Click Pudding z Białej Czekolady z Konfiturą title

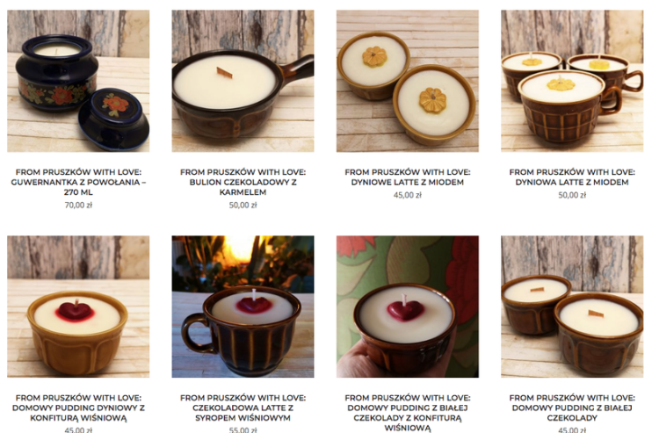[x=407, y=413]
